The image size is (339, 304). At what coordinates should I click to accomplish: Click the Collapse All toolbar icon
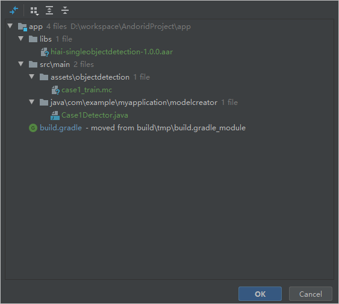point(65,10)
